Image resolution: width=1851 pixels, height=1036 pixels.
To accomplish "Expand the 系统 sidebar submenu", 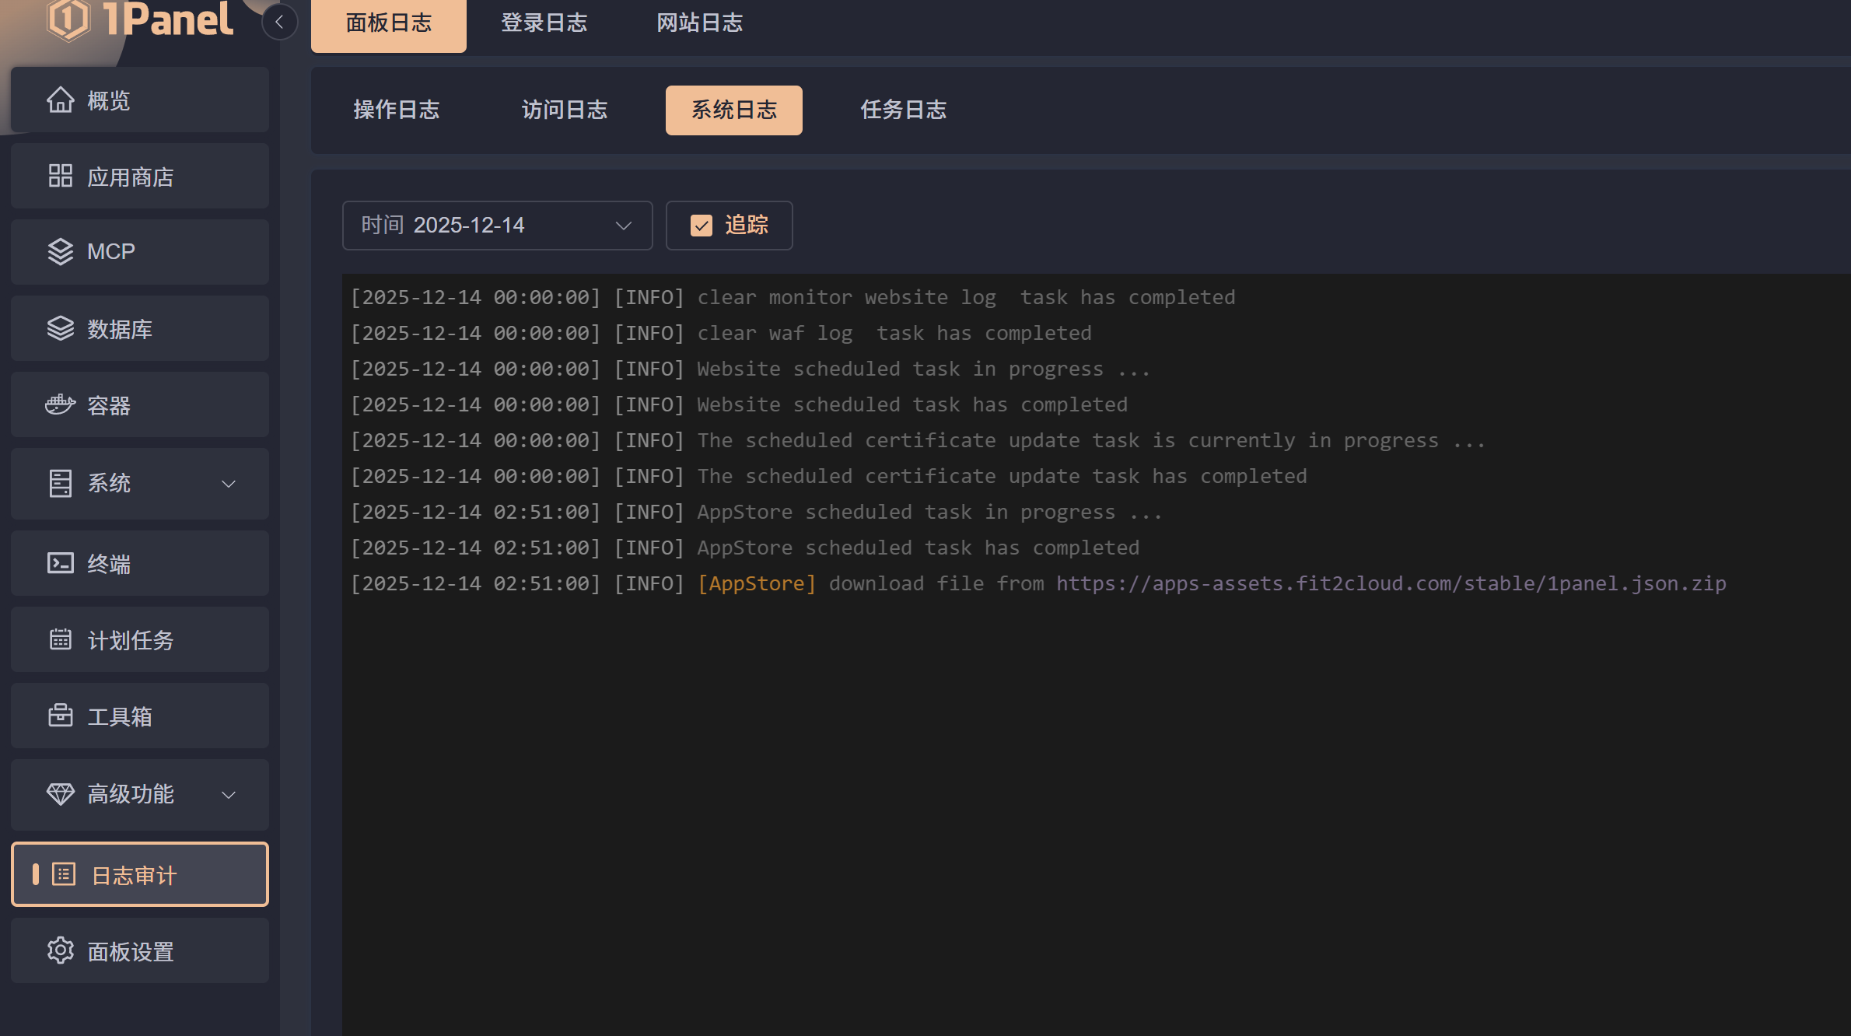I will (228, 484).
